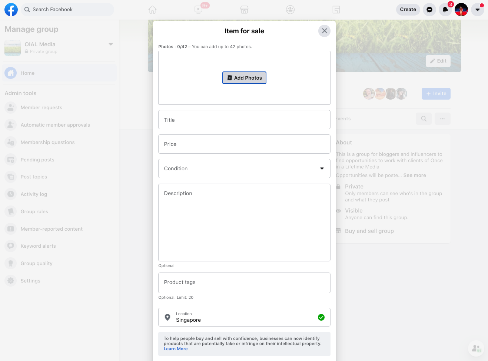Open Pending posts
Viewport: 488px width, 361px height.
(59, 160)
